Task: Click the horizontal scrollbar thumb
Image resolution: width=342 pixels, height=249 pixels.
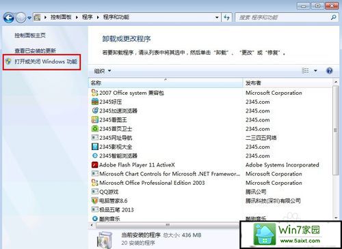Action: pyautogui.click(x=168, y=225)
